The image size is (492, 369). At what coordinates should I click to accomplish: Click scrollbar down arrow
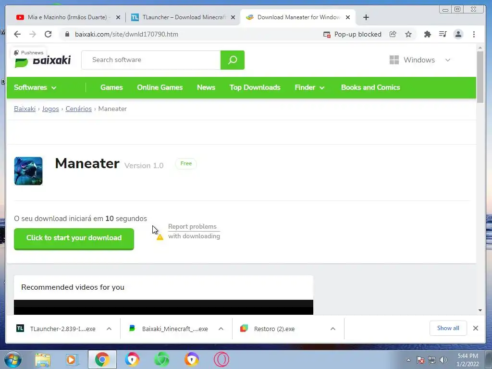click(480, 310)
